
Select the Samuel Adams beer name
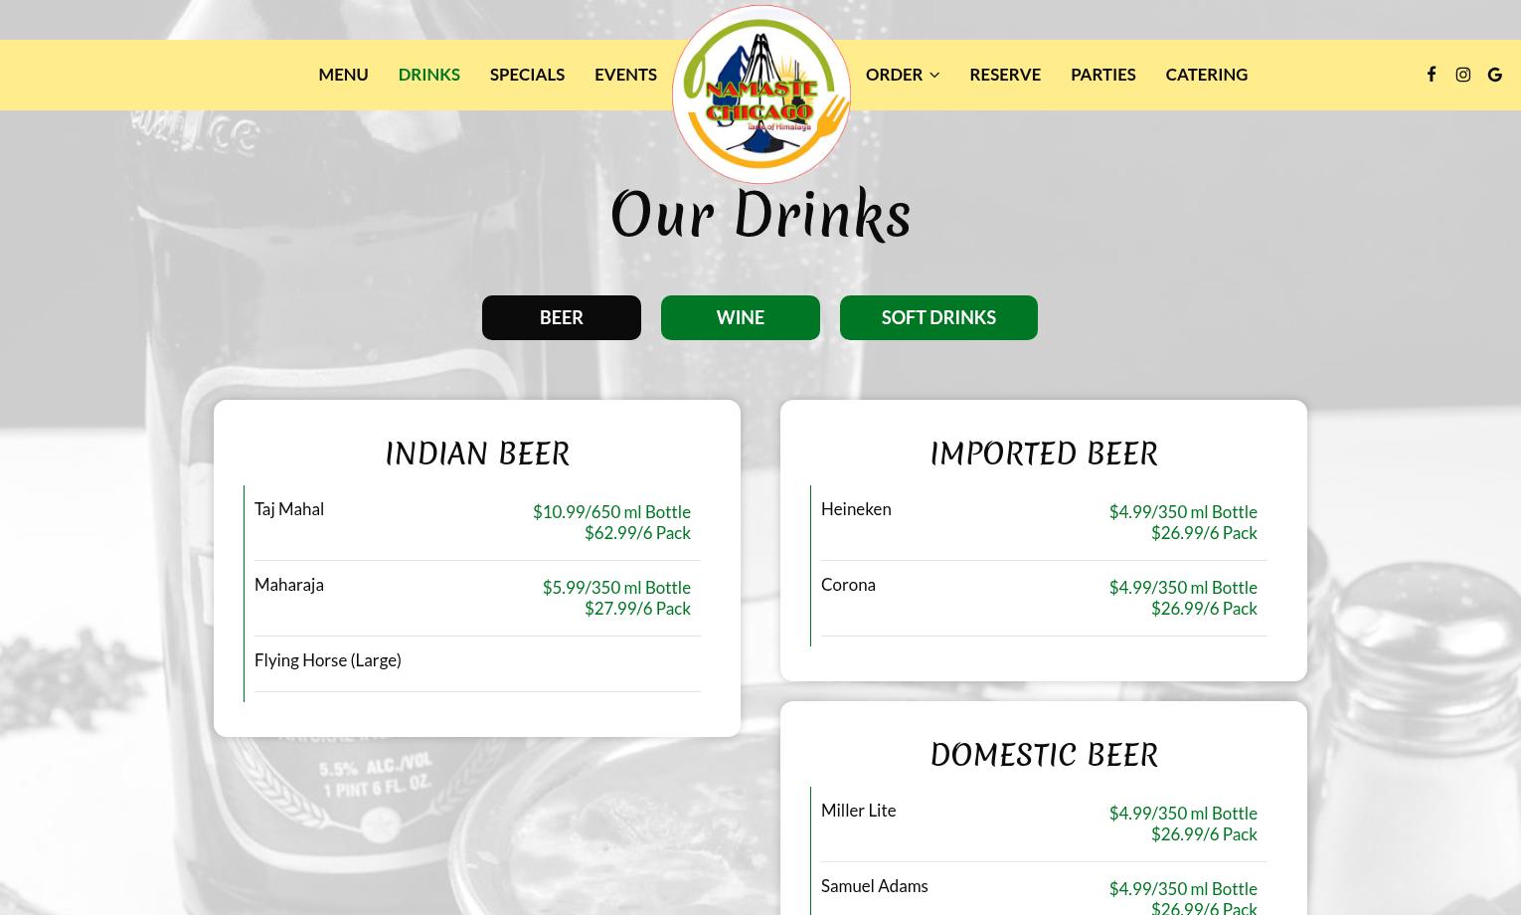(875, 886)
